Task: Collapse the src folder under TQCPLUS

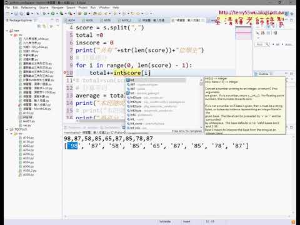Action: [x=12, y=134]
